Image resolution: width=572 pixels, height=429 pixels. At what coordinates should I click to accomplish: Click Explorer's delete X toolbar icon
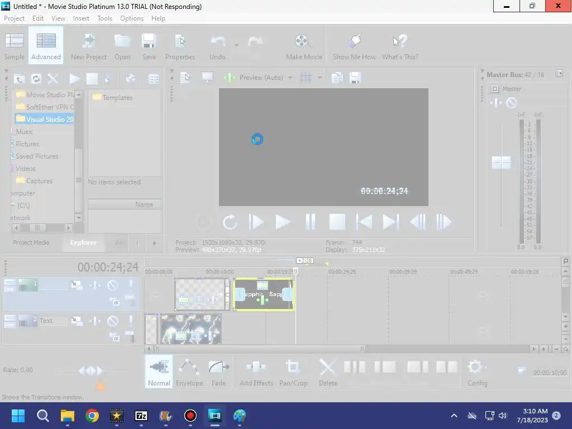53,78
